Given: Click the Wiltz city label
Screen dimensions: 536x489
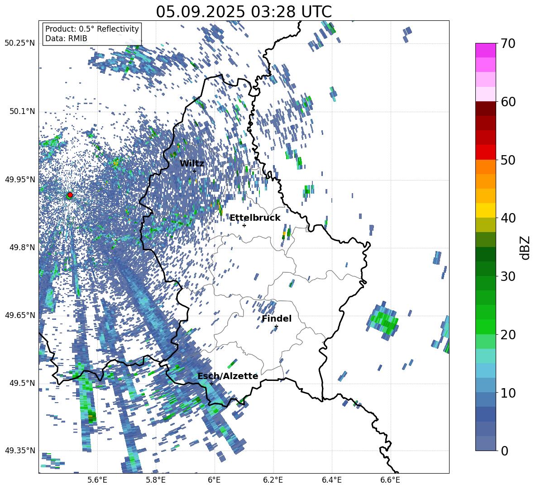Looking at the screenshot, I should click(192, 164).
